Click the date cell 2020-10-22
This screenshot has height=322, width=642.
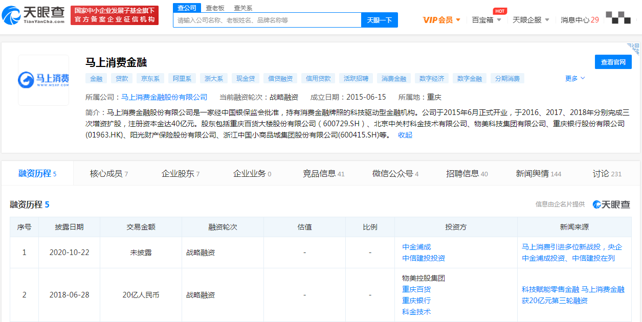tap(69, 252)
